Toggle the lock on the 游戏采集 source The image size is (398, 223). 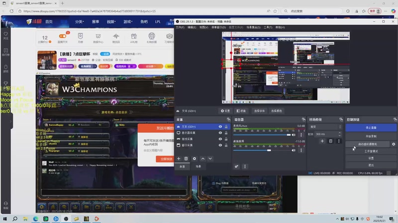(x=226, y=139)
